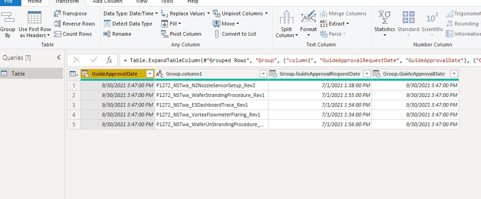Image resolution: width=481 pixels, height=199 pixels.
Task: Click the 7/1/2021 1:38:00 PM cell
Action: (320, 85)
